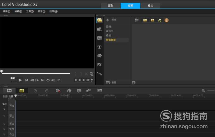
Task: Switch to the 輸出 share tab
Action: tap(150, 6)
